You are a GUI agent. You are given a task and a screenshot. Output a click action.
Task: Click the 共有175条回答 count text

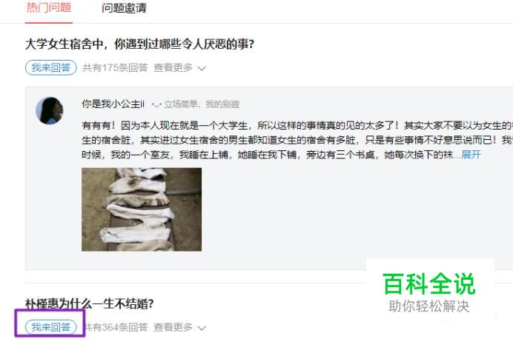coord(115,67)
